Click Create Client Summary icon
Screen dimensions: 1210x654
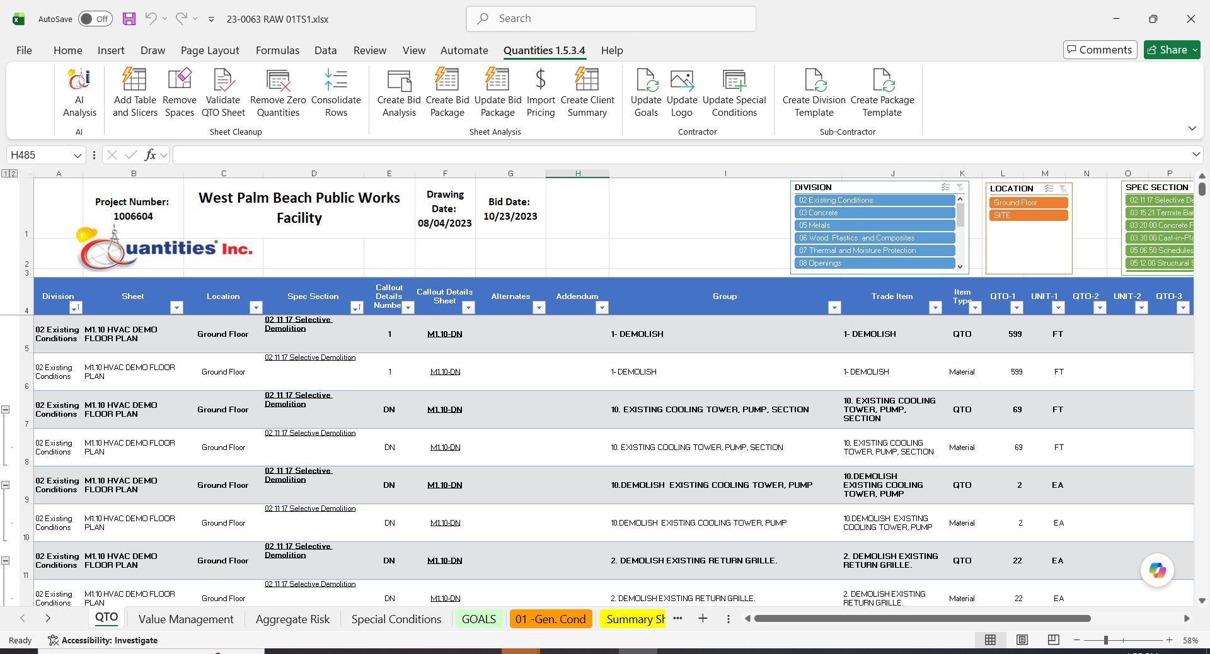click(587, 80)
